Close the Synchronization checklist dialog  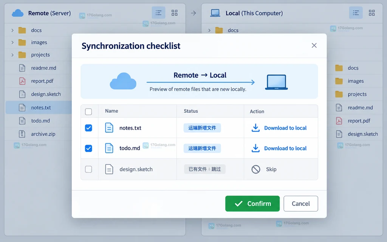pyautogui.click(x=314, y=45)
